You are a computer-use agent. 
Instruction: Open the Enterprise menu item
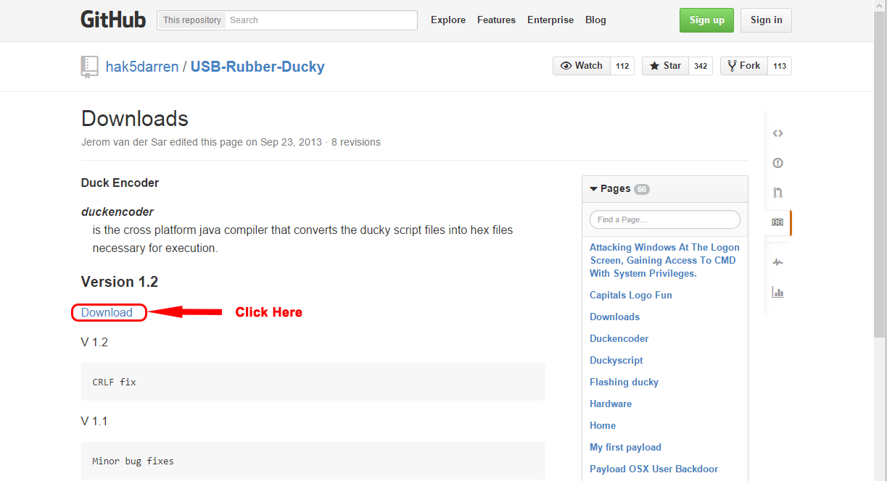[x=550, y=20]
